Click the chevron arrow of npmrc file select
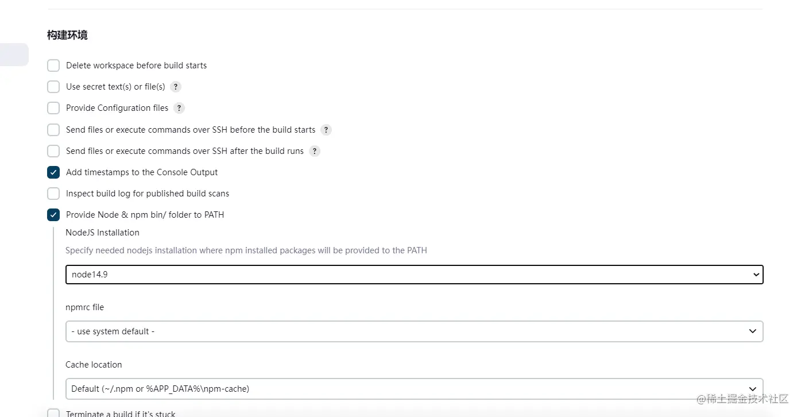 coord(753,331)
